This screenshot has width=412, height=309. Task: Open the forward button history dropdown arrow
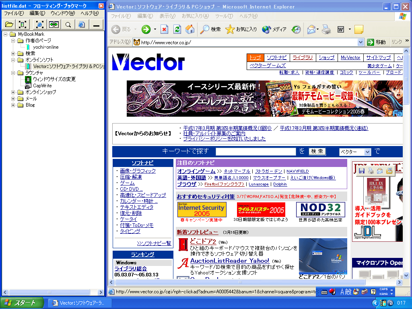[155, 29]
